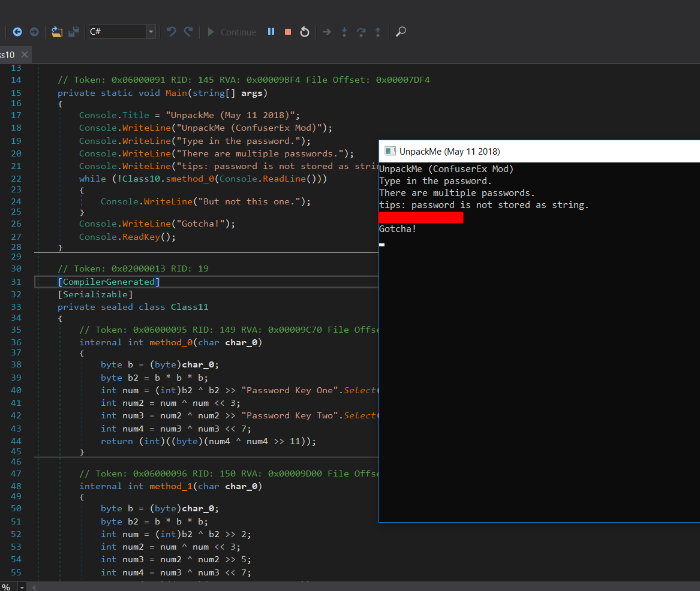Click the Step Over arrow icon
Image resolution: width=700 pixels, height=591 pixels.
(361, 32)
